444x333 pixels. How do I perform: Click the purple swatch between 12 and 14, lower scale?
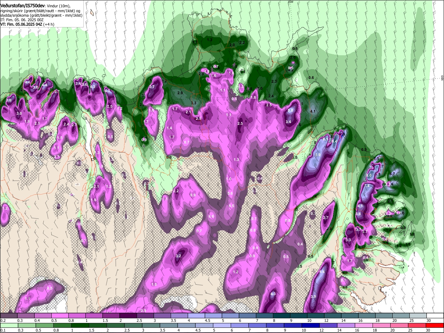point(329,325)
